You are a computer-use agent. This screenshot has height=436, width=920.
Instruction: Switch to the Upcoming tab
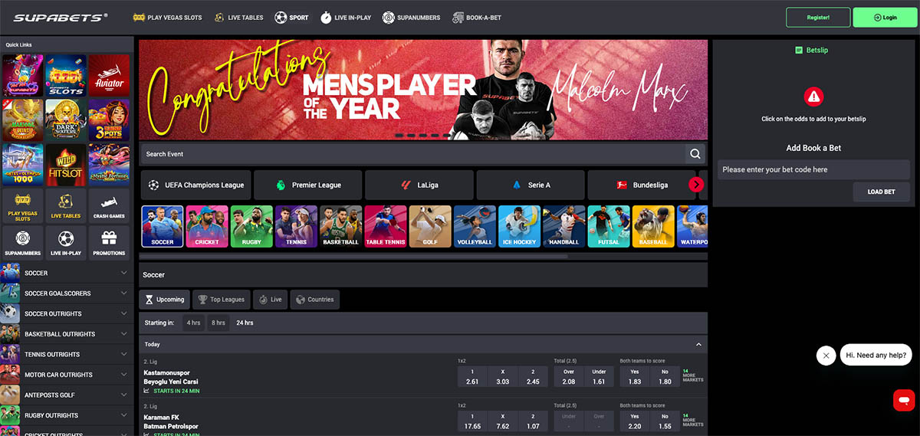click(x=164, y=300)
